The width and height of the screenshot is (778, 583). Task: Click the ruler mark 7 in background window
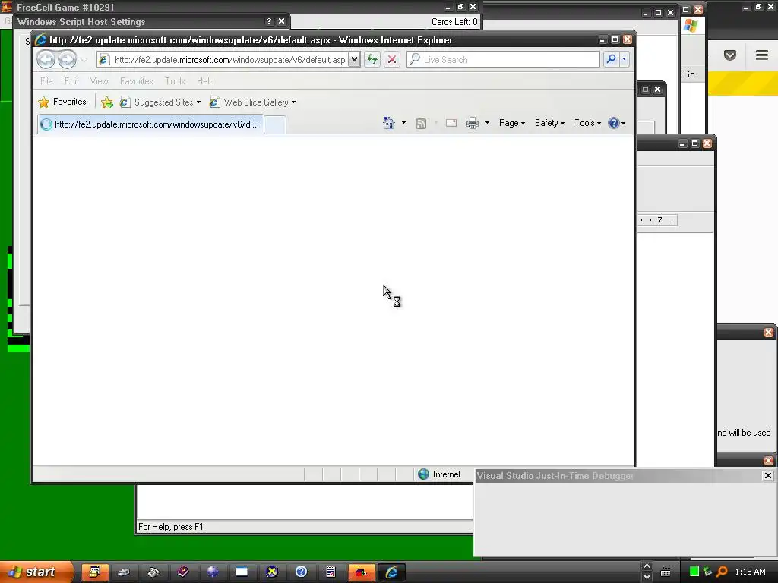(659, 221)
